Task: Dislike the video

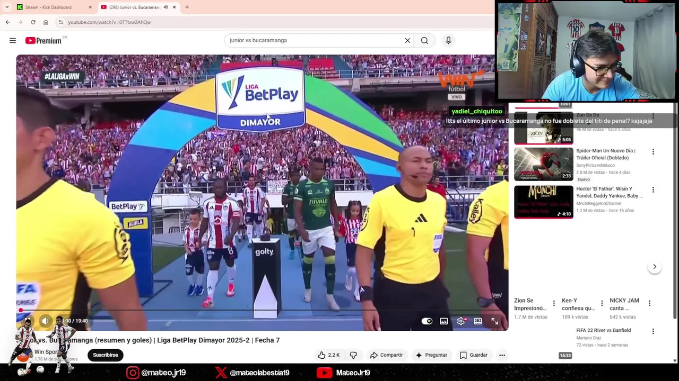Action: [353, 355]
